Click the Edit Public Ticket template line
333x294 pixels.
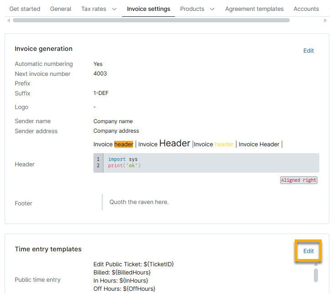(x=133, y=264)
